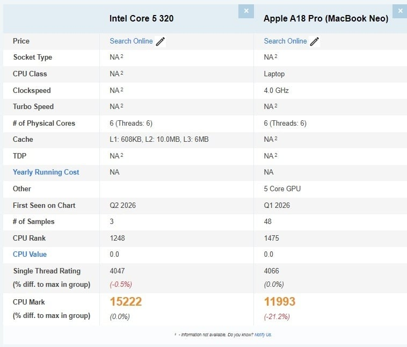Click the 11993 CPU Mark score
Viewport: 407px width, 347px height.
pos(280,301)
